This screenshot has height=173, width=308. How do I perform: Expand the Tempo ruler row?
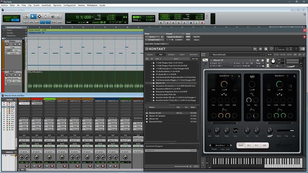[4, 30]
